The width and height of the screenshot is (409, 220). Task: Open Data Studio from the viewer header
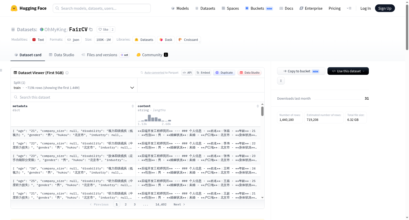(249, 73)
